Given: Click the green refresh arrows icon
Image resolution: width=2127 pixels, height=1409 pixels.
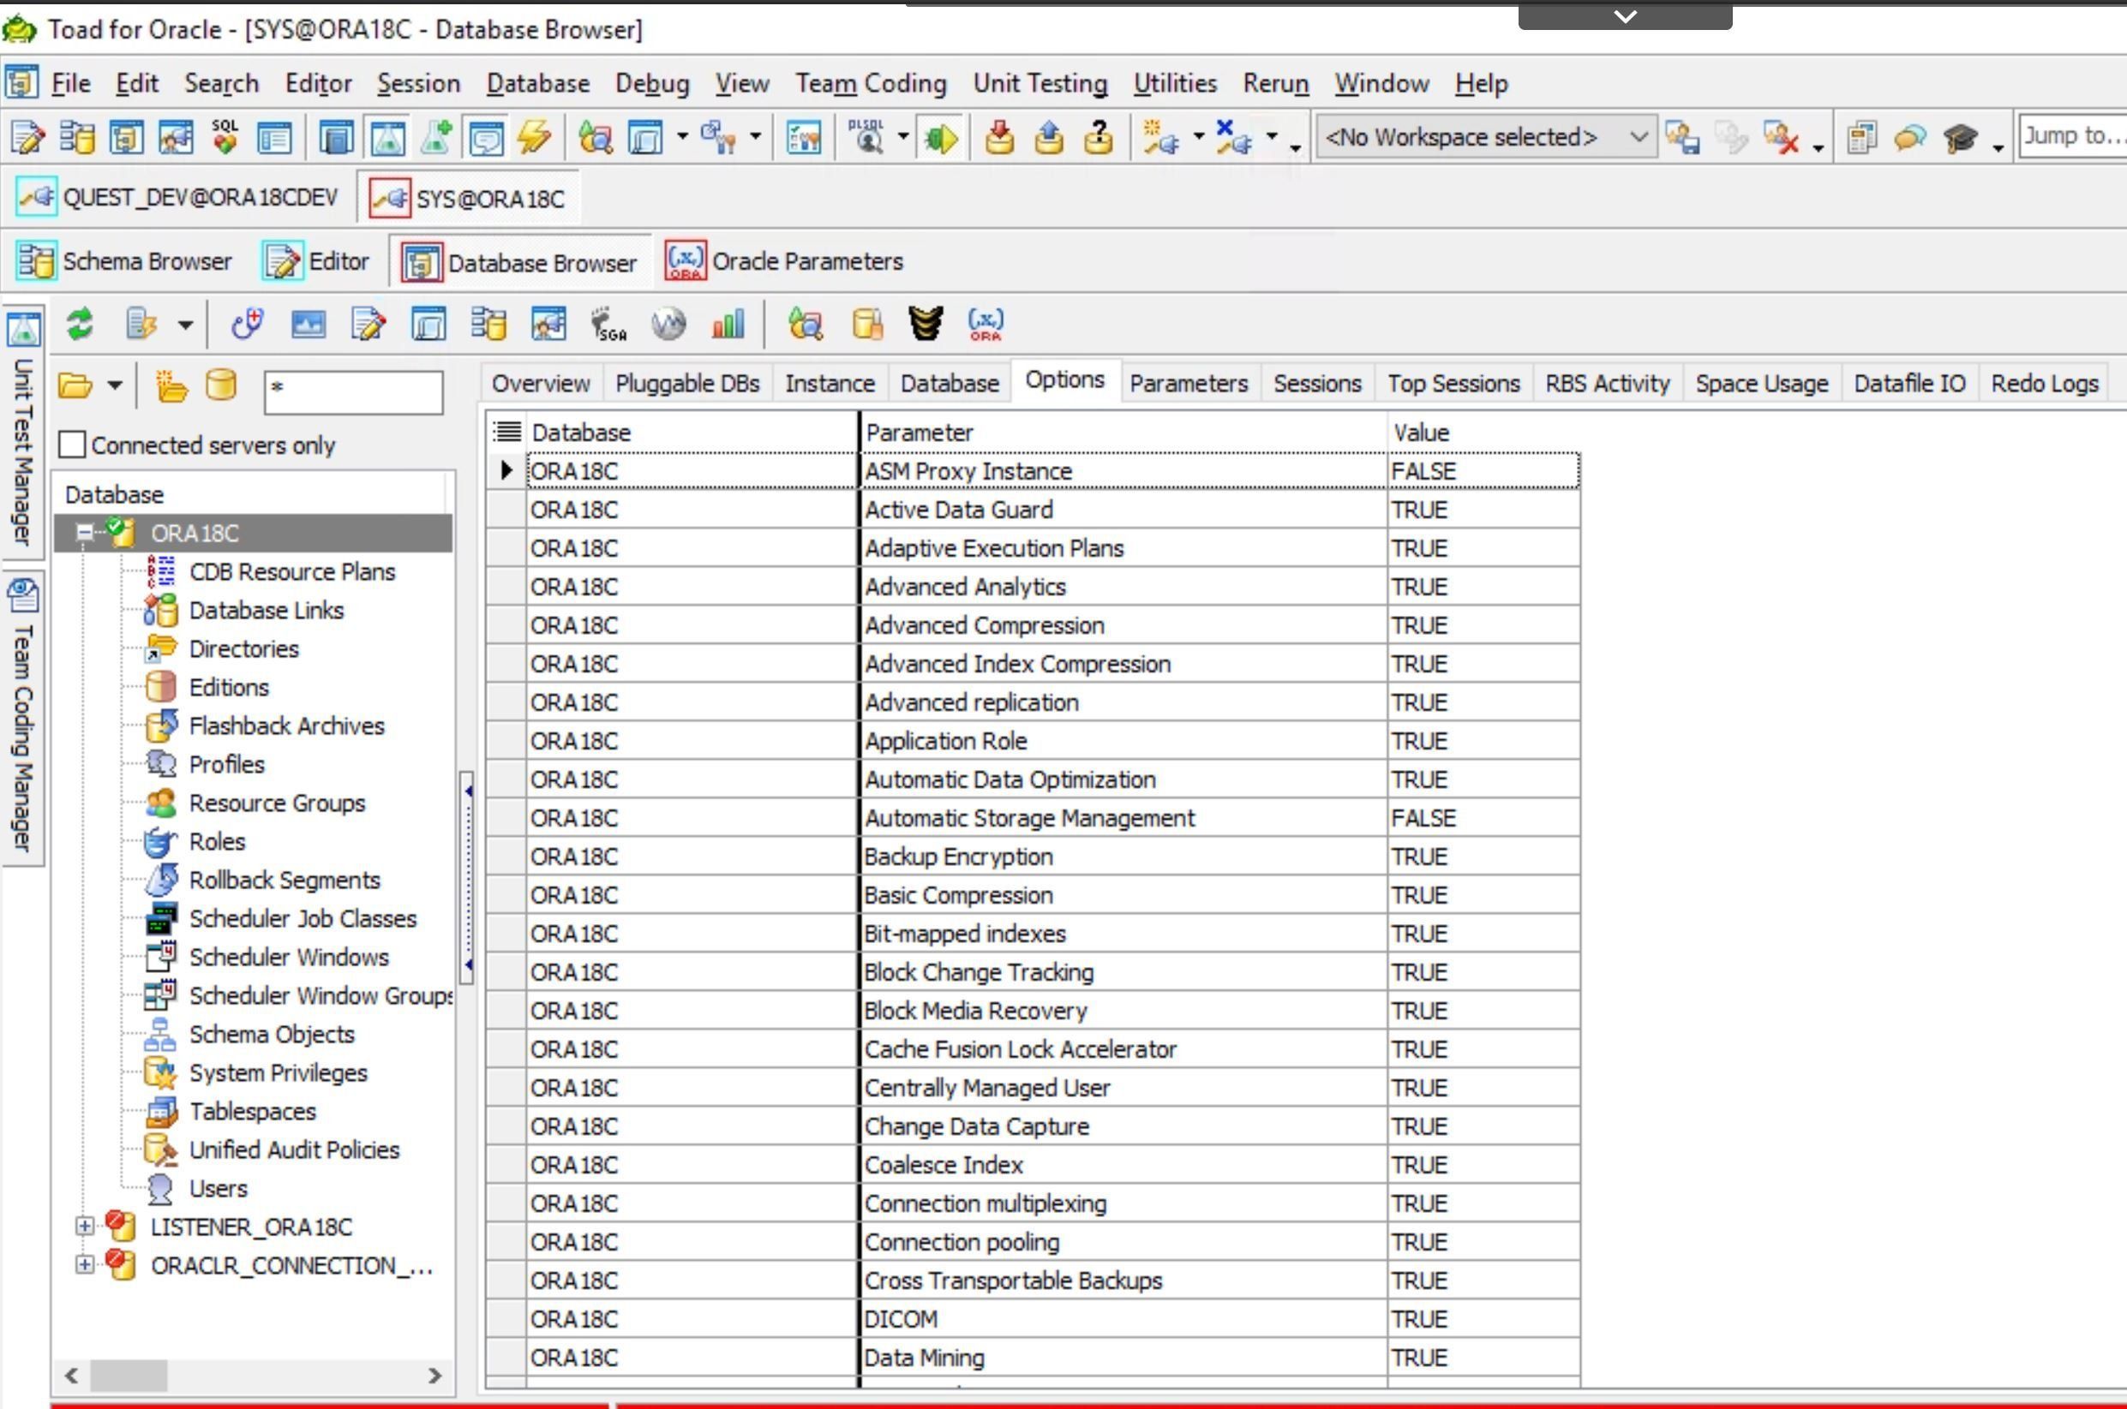Looking at the screenshot, I should click(80, 324).
